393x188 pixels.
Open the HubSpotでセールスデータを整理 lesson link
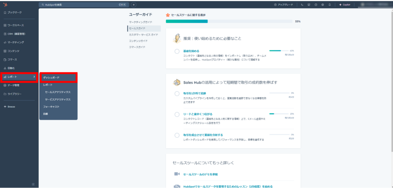(x=228, y=186)
